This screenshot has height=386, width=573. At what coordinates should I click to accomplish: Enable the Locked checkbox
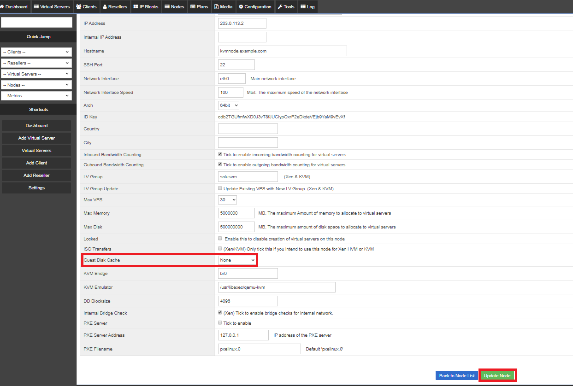[220, 239]
